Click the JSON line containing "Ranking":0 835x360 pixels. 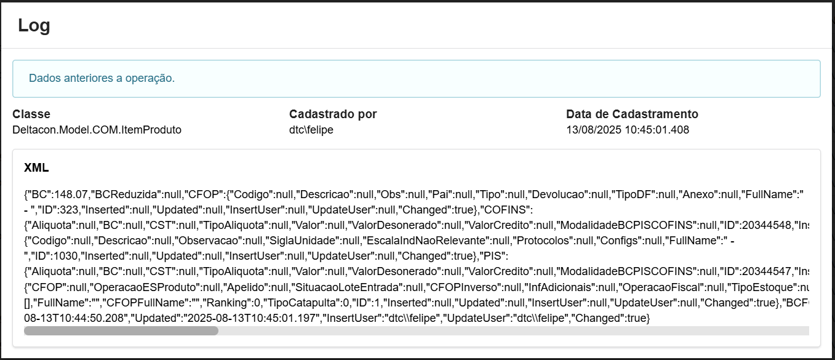[412, 303]
